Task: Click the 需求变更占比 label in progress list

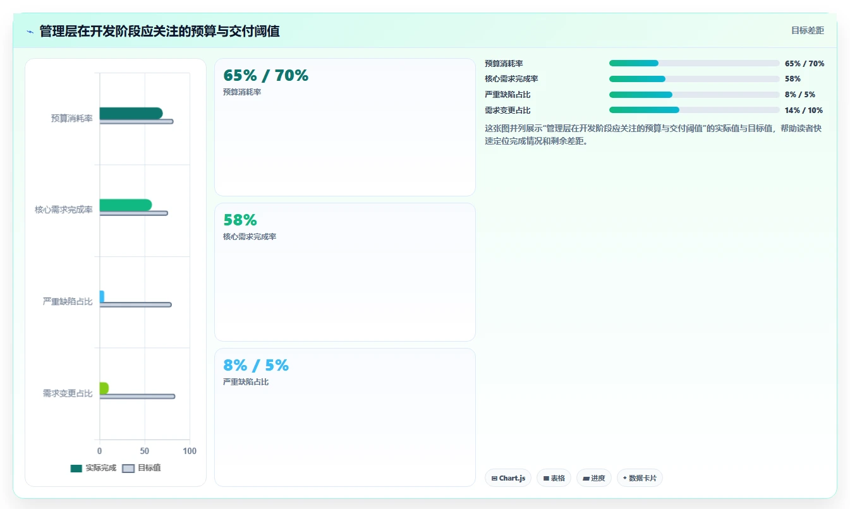Action: click(x=507, y=110)
